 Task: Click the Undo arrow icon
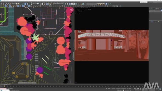click(2, 4)
